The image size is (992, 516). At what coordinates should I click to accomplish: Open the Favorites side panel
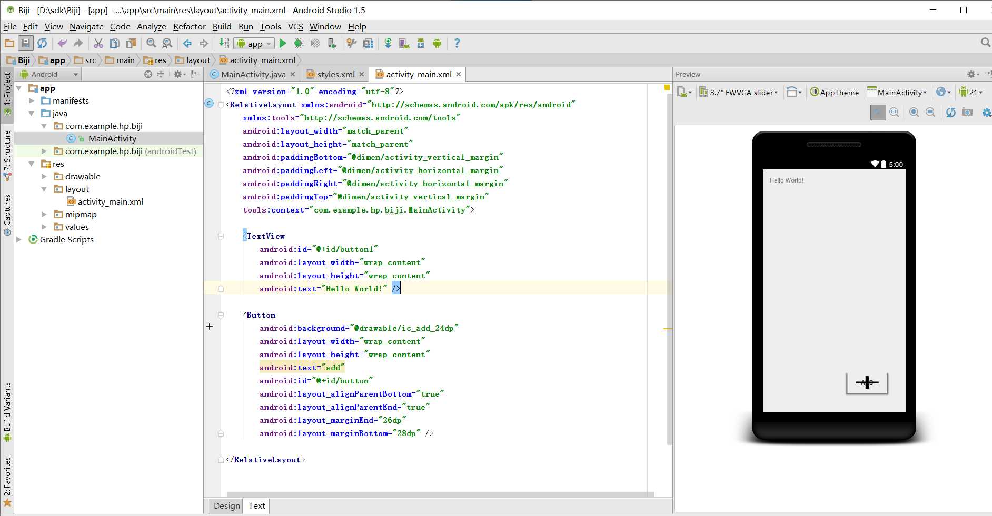coord(7,481)
